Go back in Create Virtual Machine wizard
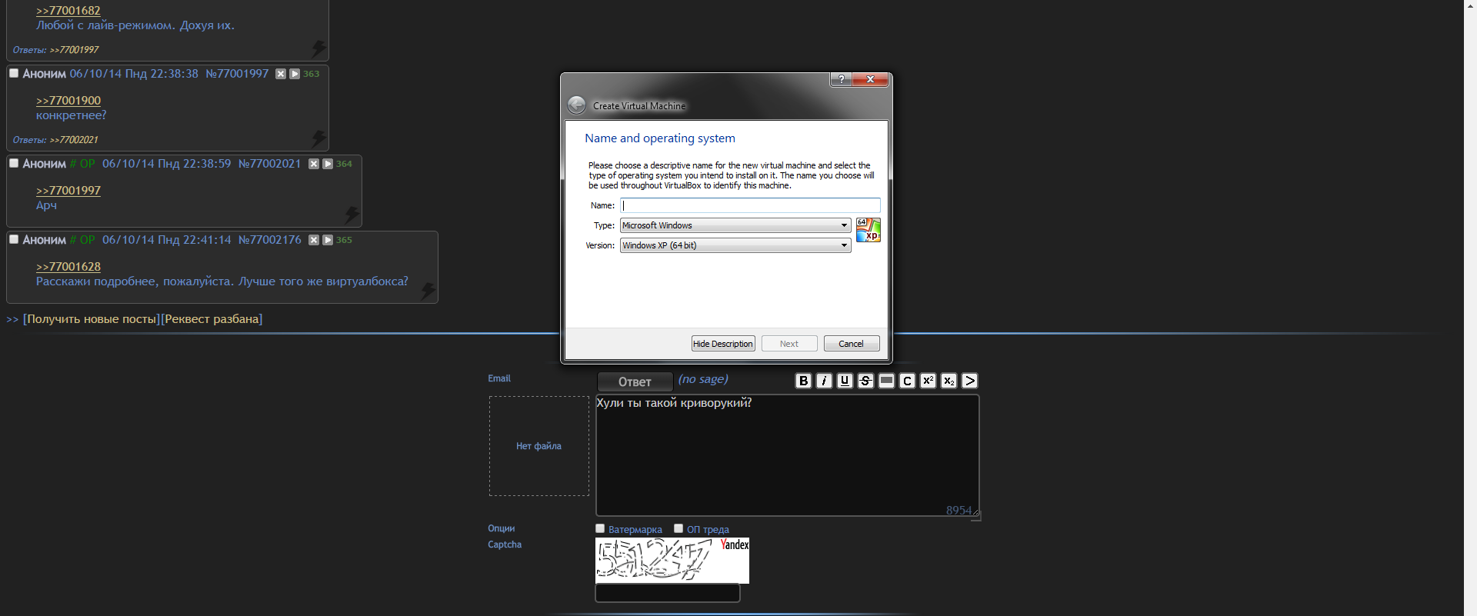The width and height of the screenshot is (1477, 616). [576, 105]
